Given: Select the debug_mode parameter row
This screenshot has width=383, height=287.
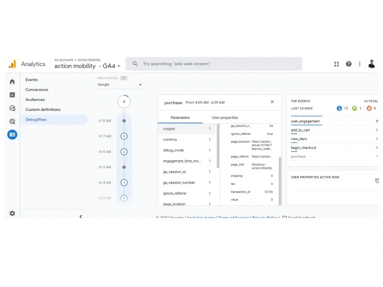Looking at the screenshot, I should pos(187,150).
